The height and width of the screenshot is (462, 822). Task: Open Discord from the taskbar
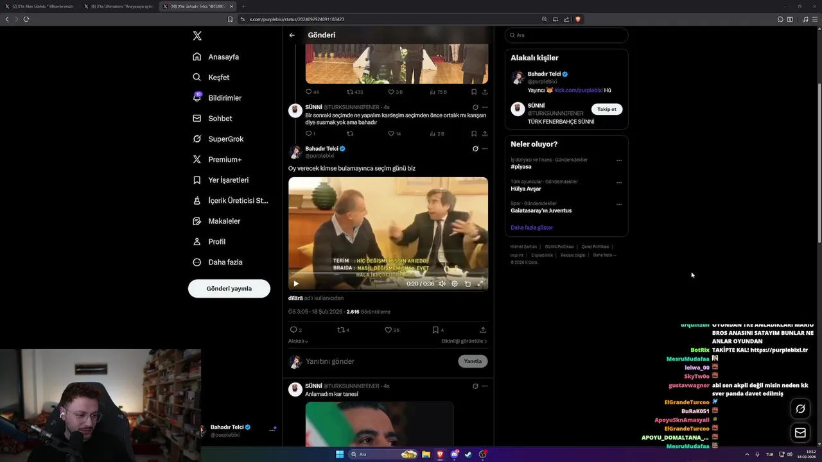455,454
